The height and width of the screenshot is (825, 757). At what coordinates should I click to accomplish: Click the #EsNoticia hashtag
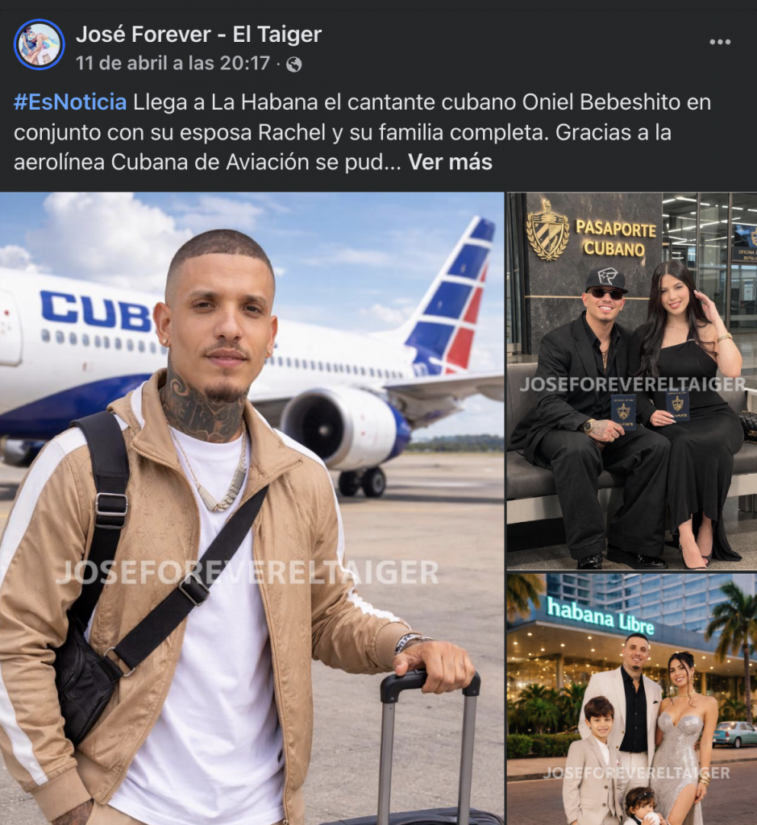pos(70,102)
